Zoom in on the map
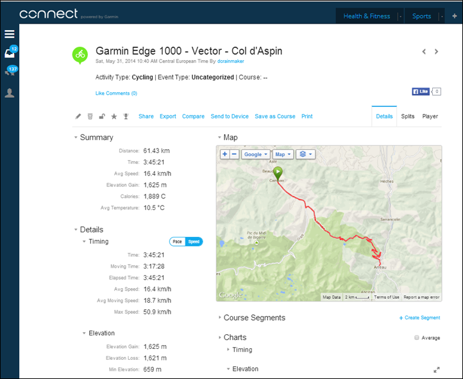 pyautogui.click(x=225, y=154)
